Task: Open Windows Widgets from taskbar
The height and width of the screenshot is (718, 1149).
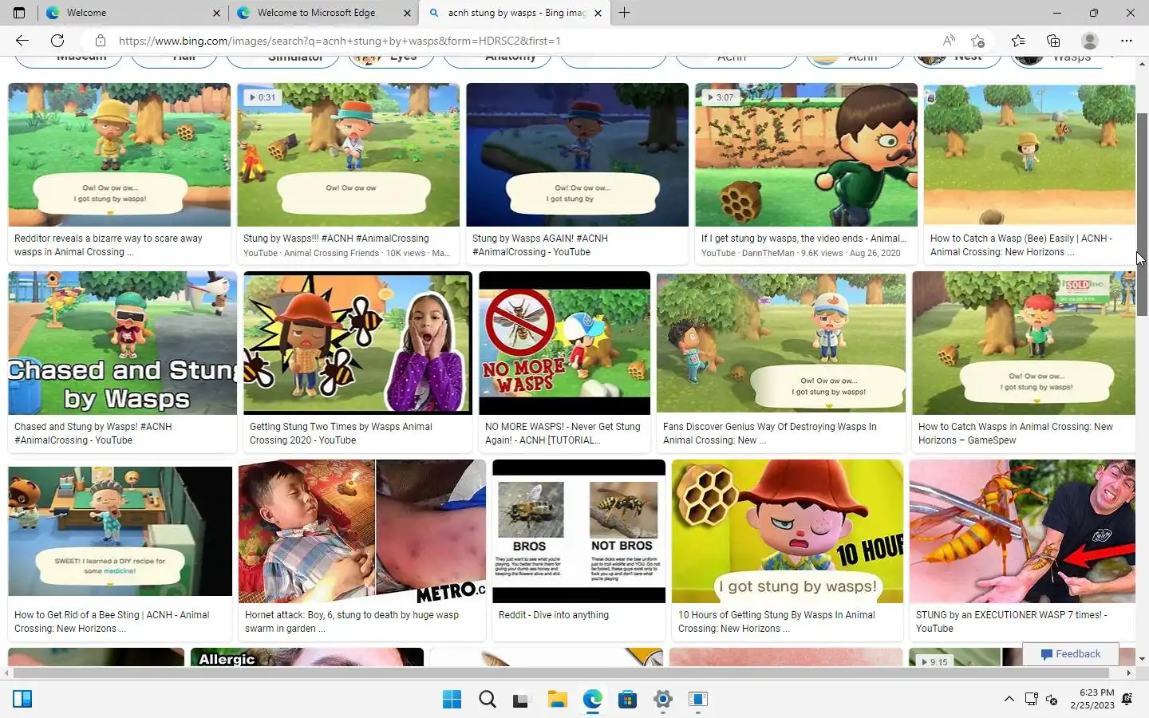Action: coord(22,700)
